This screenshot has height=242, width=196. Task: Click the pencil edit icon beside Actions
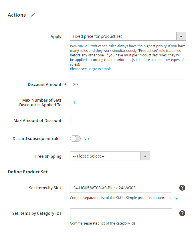pyautogui.click(x=33, y=15)
